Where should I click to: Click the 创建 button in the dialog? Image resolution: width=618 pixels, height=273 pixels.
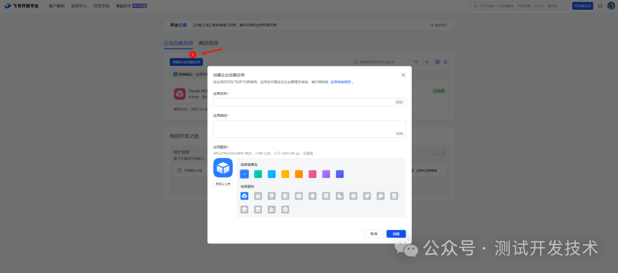pyautogui.click(x=396, y=234)
